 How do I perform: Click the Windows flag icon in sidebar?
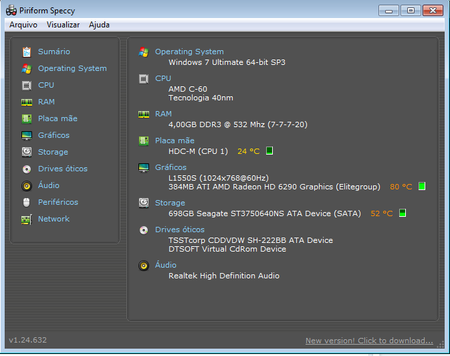(27, 69)
